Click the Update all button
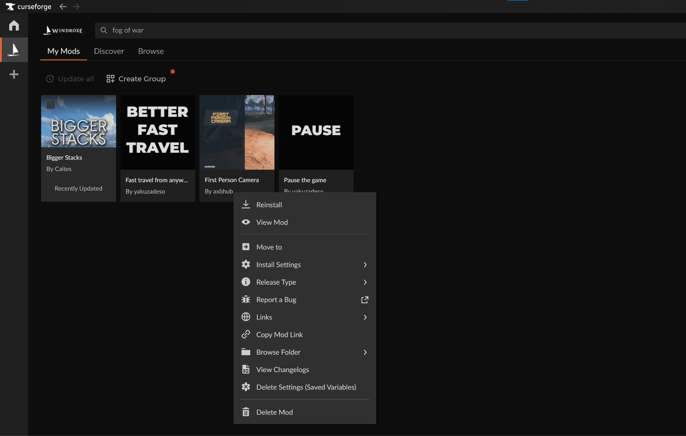 click(x=70, y=79)
